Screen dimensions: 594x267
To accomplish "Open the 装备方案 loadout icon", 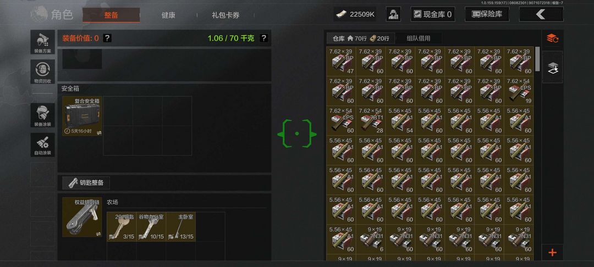I will tap(42, 42).
